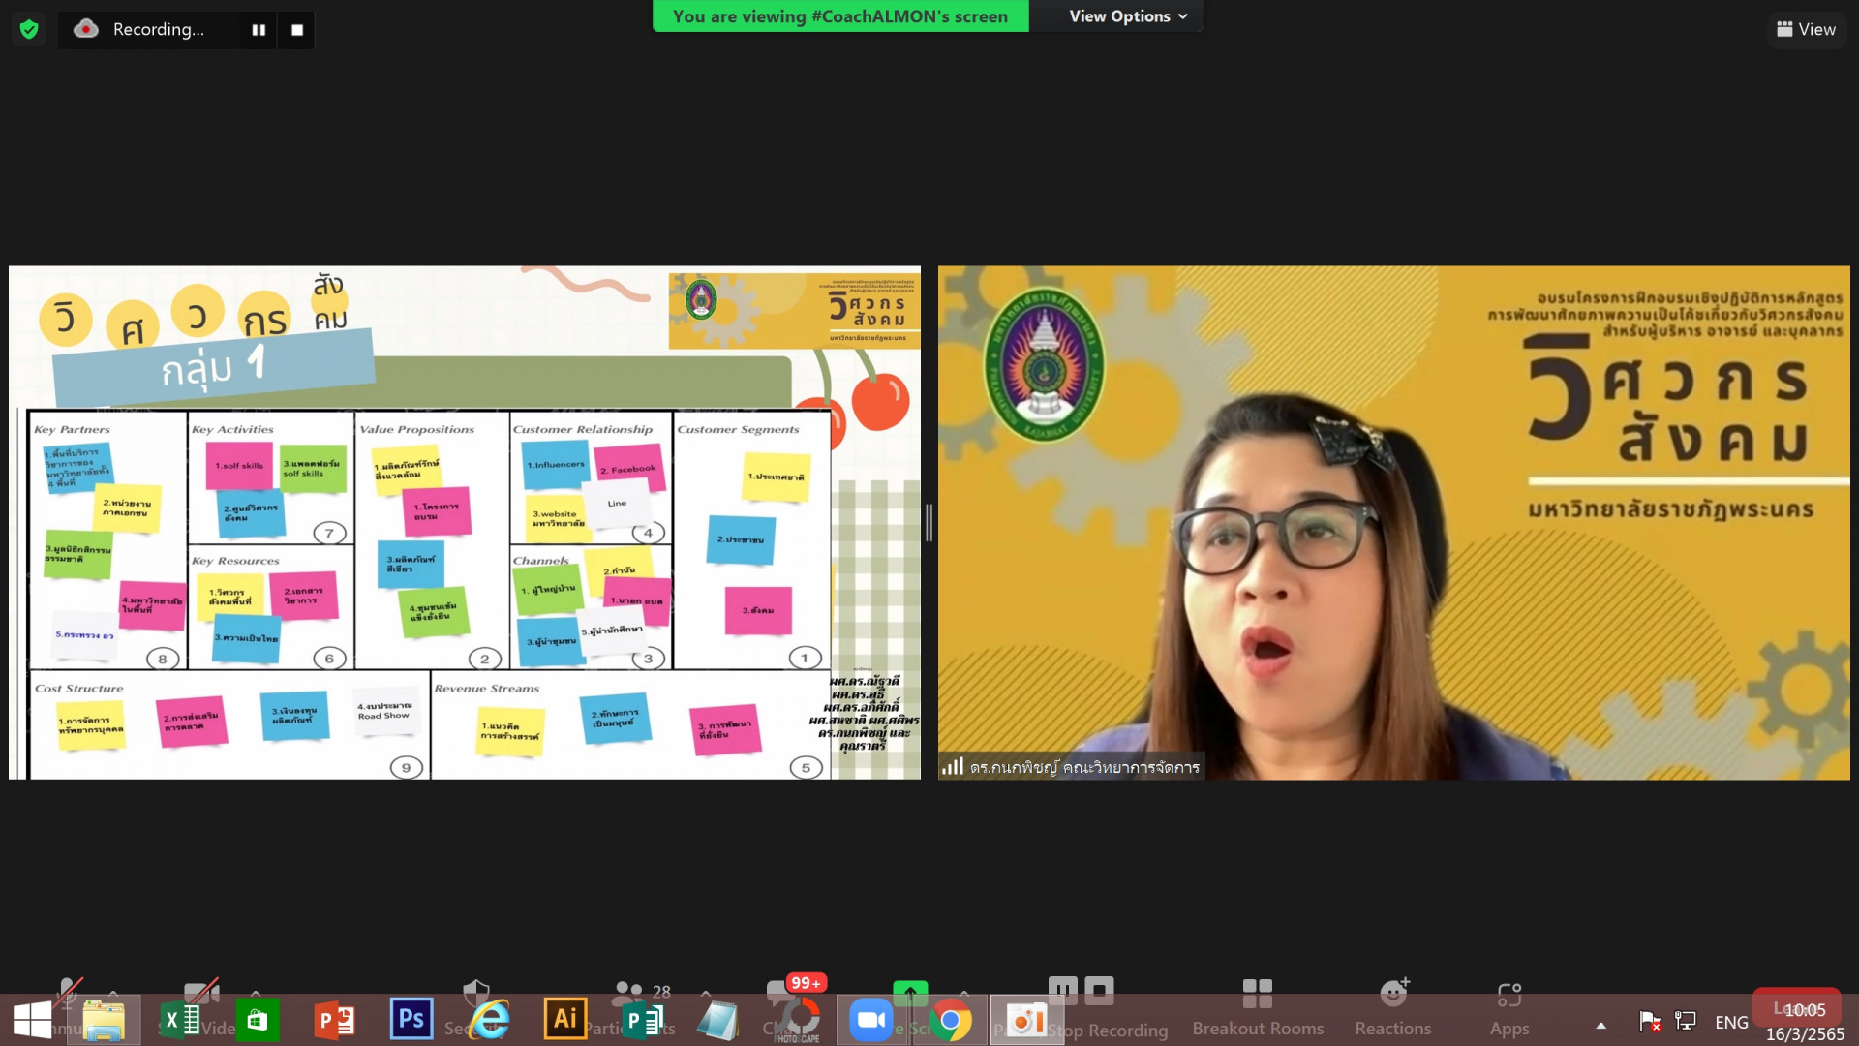Open Publisher from the taskbar
The height and width of the screenshot is (1046, 1859).
click(x=642, y=1021)
